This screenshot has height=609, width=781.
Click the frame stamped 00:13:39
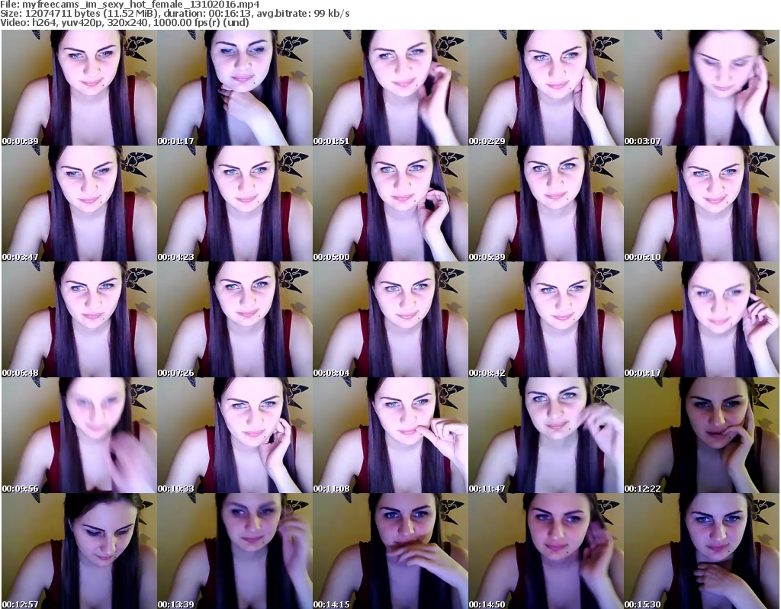tap(235, 551)
